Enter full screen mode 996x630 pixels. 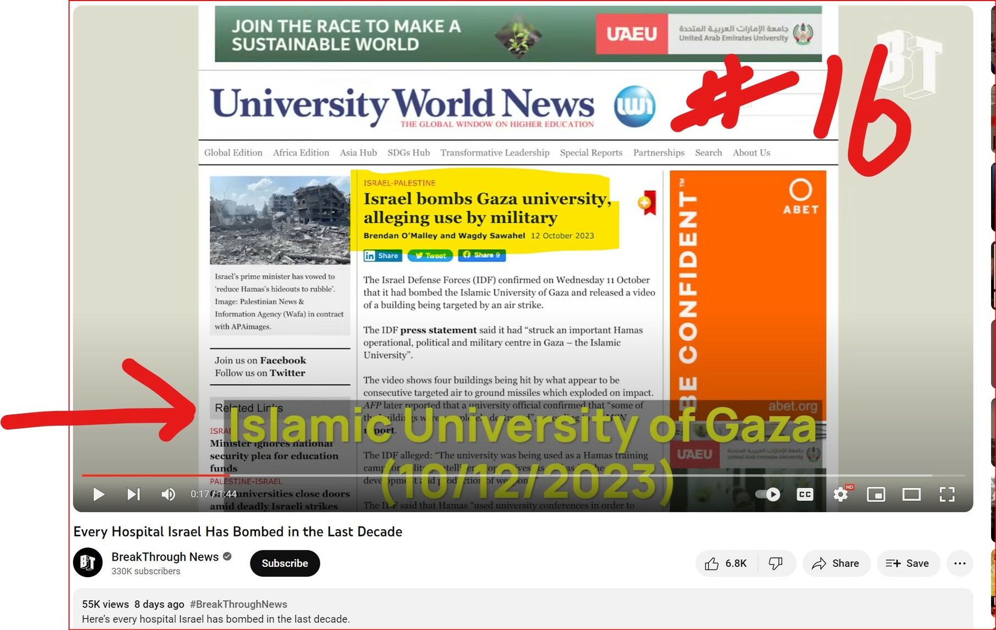(946, 494)
